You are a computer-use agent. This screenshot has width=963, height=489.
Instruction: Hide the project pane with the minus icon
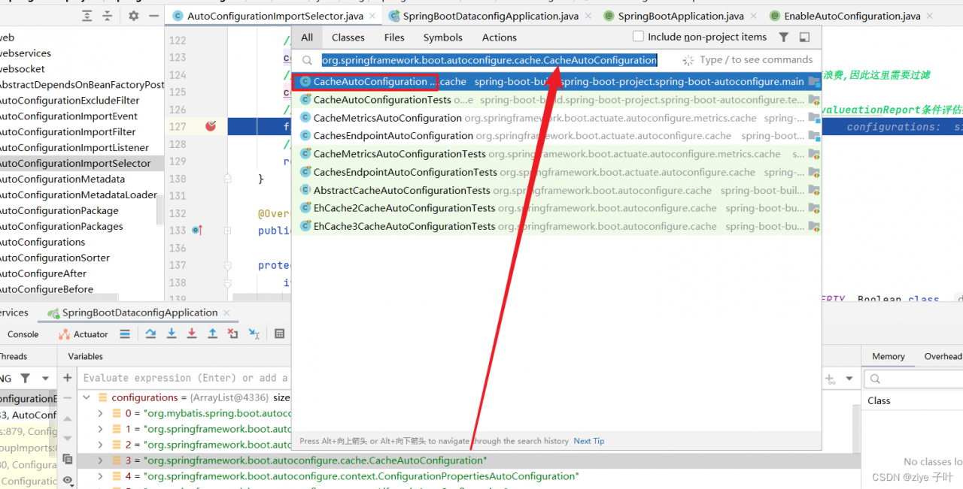click(x=153, y=16)
